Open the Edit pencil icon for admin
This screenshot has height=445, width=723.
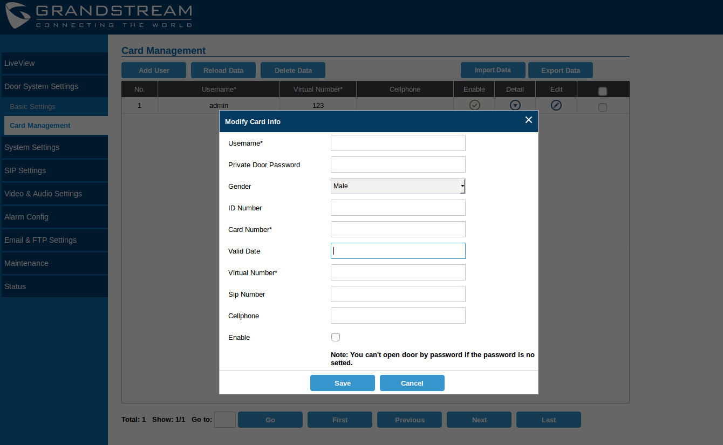(x=556, y=105)
